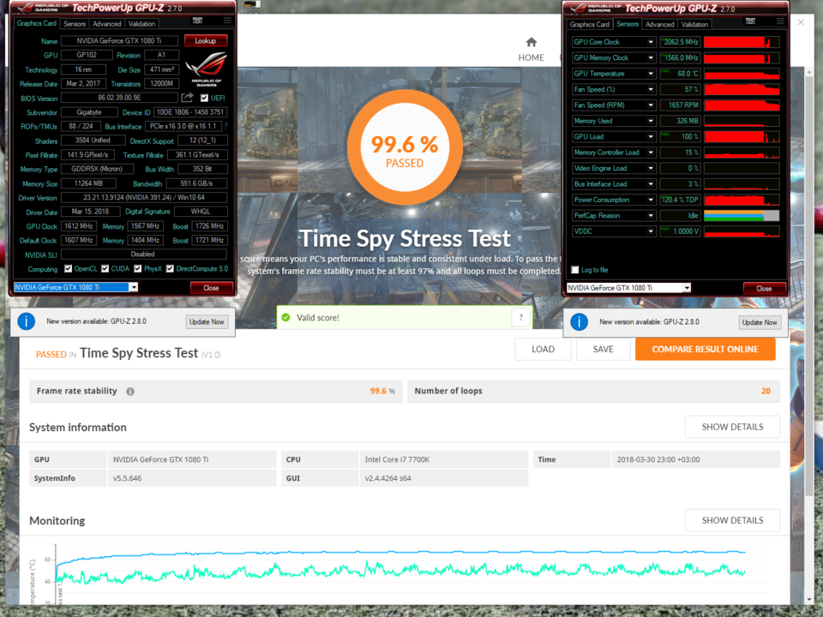Switch to Graphics Card tab in right GPU-Z window
823x617 pixels.
tap(590, 24)
